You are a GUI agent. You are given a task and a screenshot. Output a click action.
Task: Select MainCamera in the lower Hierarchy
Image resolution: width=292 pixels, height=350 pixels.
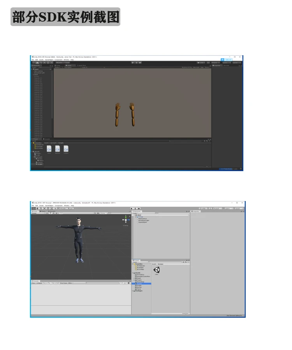pyautogui.click(x=142, y=219)
